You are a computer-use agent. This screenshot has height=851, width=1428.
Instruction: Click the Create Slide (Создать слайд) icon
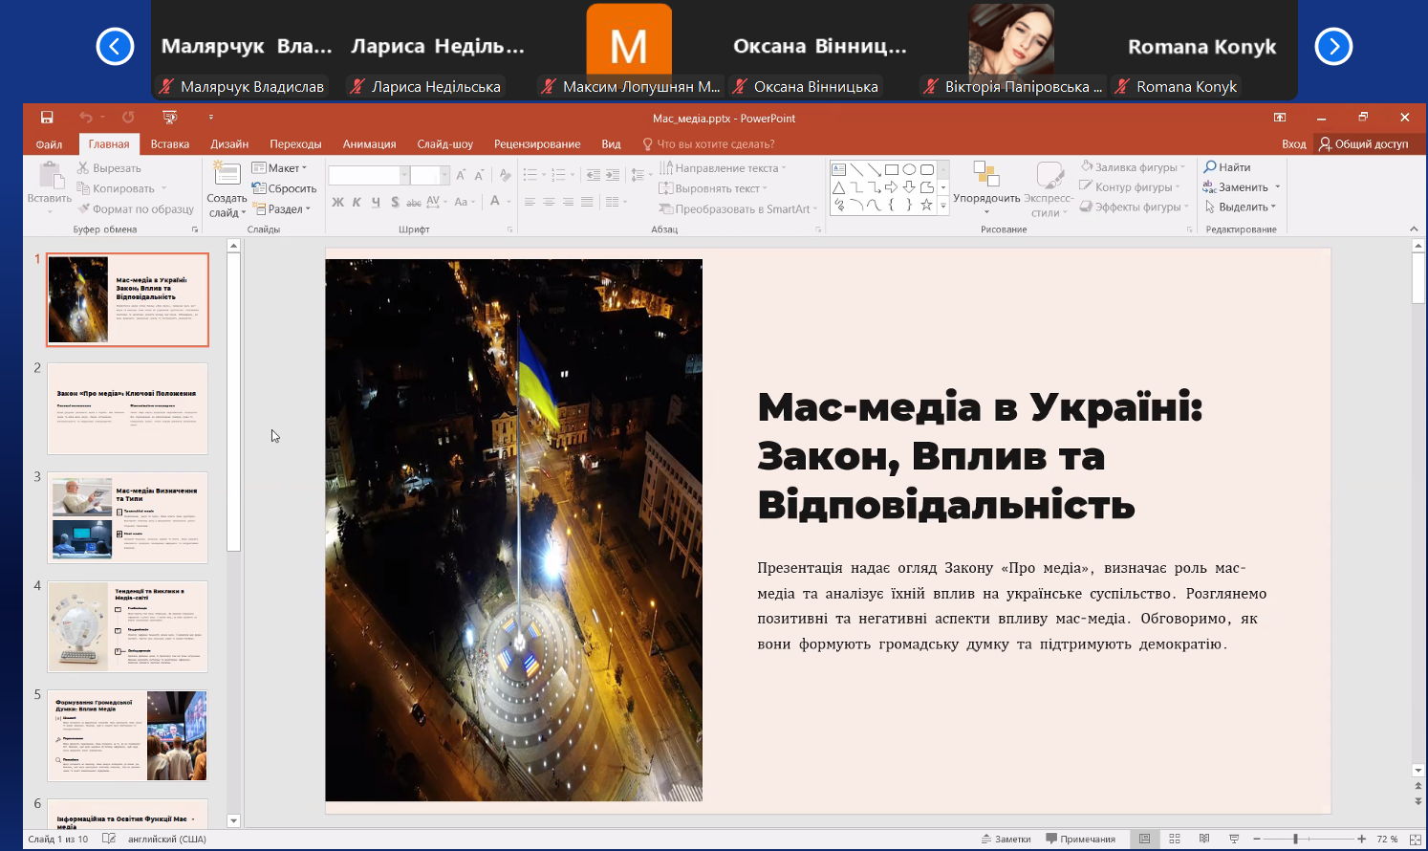[227, 175]
